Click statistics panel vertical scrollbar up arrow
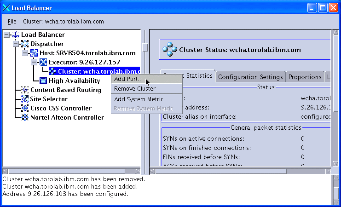Image resolution: width=341 pixels, height=207 pixels. point(335,33)
